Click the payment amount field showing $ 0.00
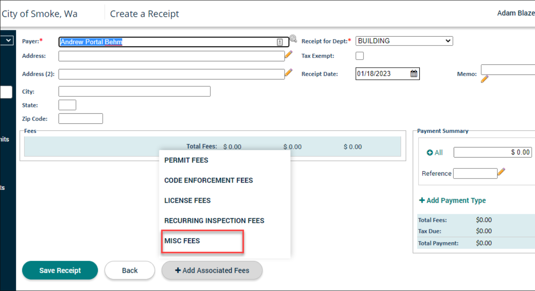Image resolution: width=535 pixels, height=291 pixels. tap(493, 152)
